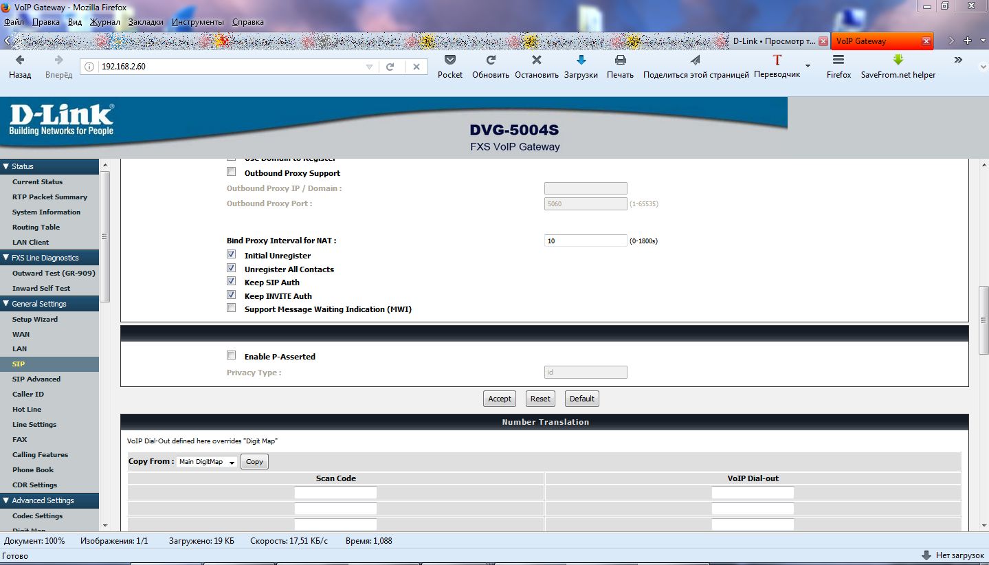Open the SIP Advanced sidebar link
Viewport: 989px width, 565px height.
tap(36, 379)
